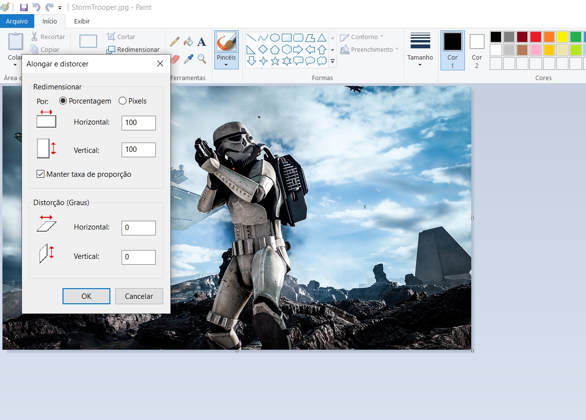Pick the straight line shape
The width and height of the screenshot is (586, 420).
pyautogui.click(x=251, y=38)
